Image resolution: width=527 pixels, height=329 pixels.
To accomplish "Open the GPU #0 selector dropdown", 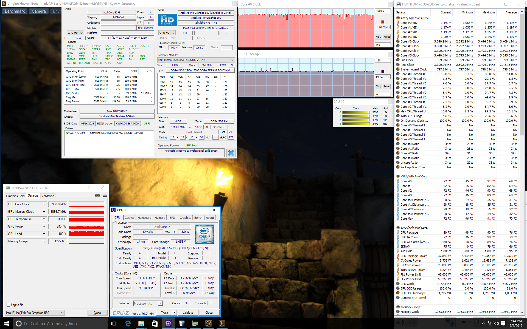I will (167, 33).
